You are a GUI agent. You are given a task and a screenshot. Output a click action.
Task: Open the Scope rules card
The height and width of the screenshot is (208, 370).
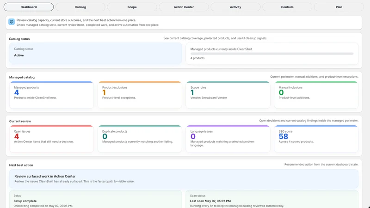coord(228,95)
